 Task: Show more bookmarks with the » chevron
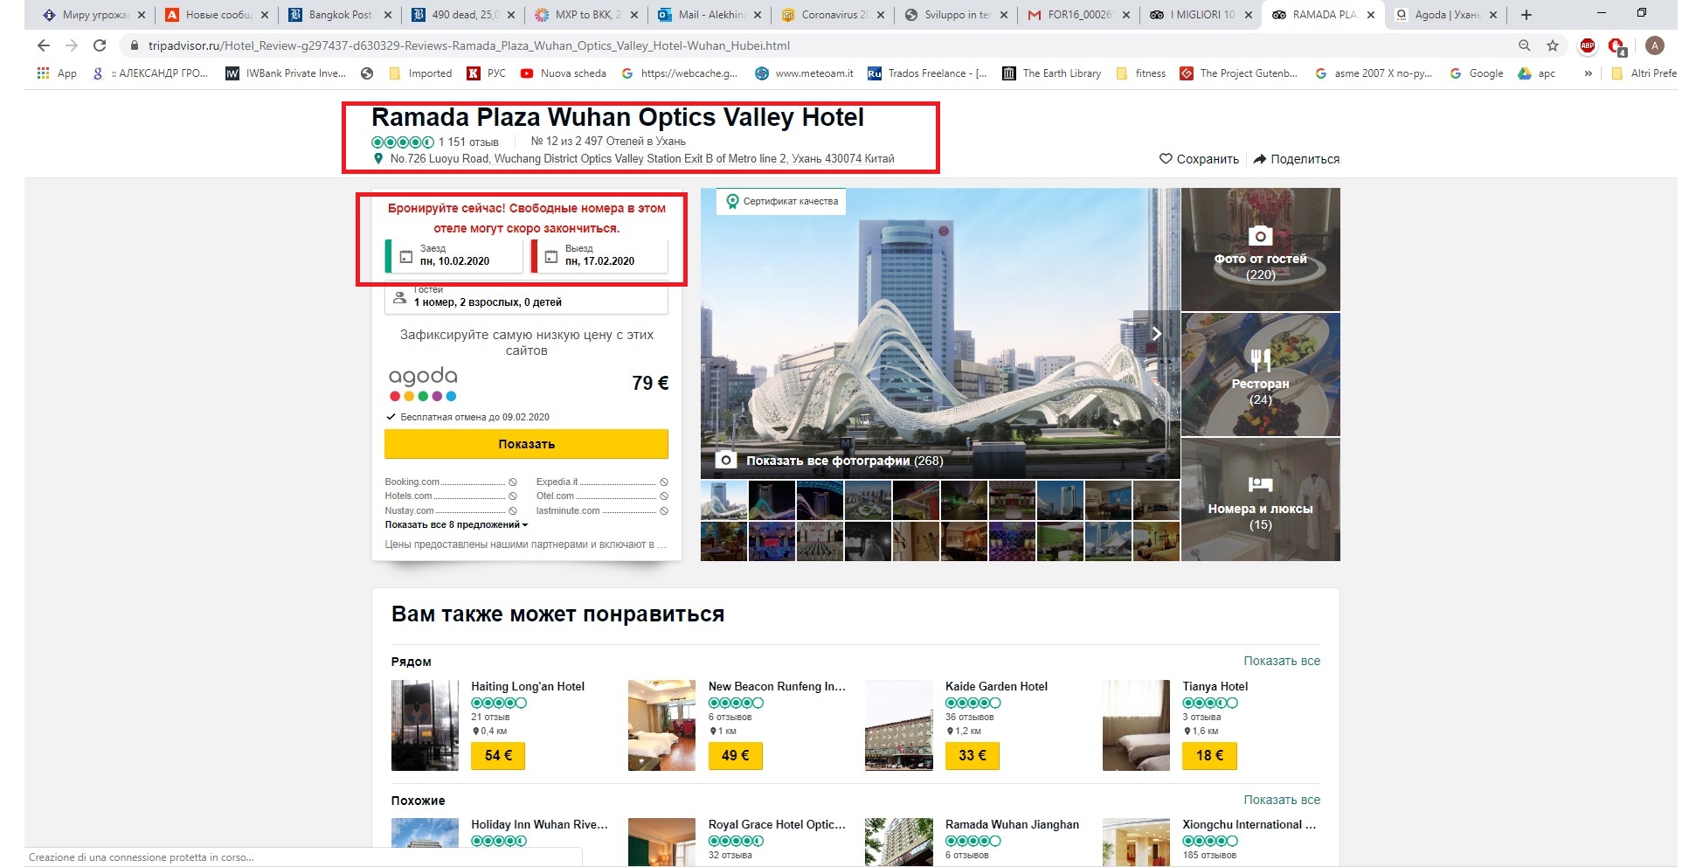point(1588,73)
